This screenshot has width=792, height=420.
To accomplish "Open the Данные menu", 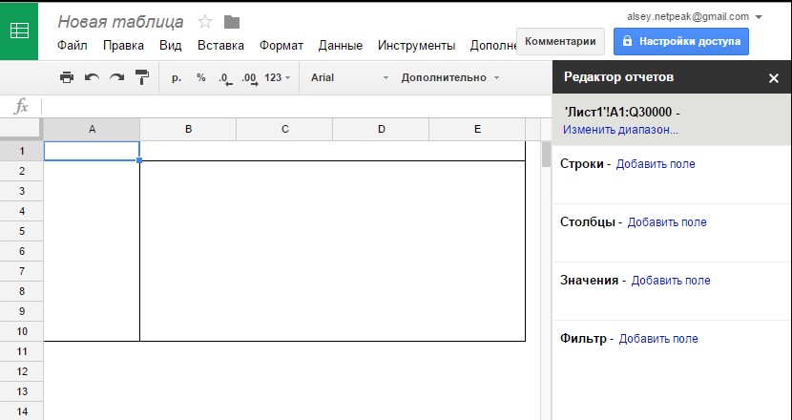I will coord(340,45).
